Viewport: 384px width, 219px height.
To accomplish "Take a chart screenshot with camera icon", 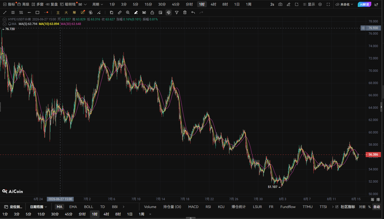I will click(x=280, y=4).
